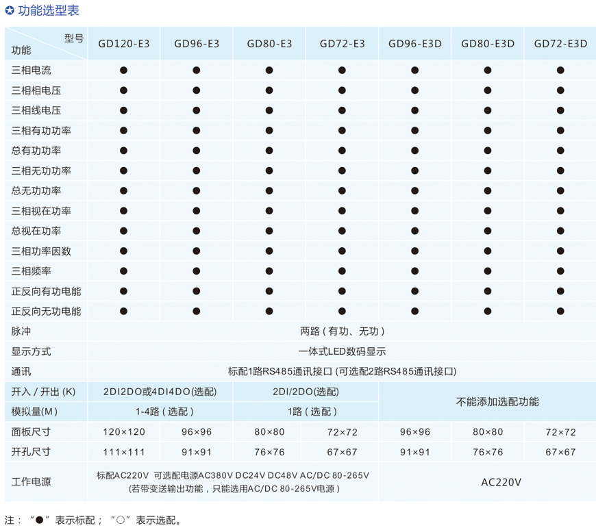Click the 表示标配 legend text
Screen dimensions: 596x530
click(x=75, y=520)
